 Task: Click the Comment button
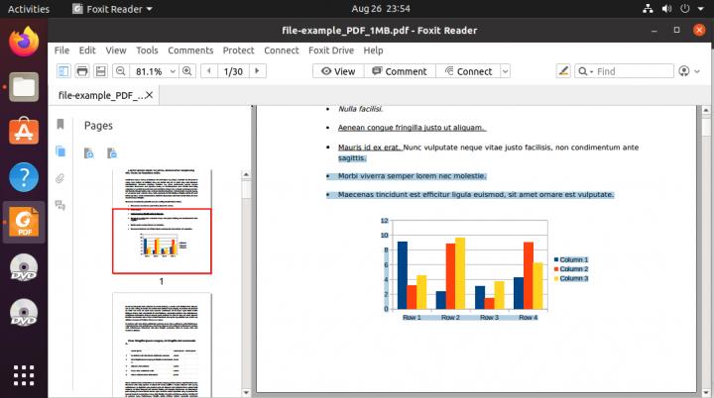click(399, 71)
